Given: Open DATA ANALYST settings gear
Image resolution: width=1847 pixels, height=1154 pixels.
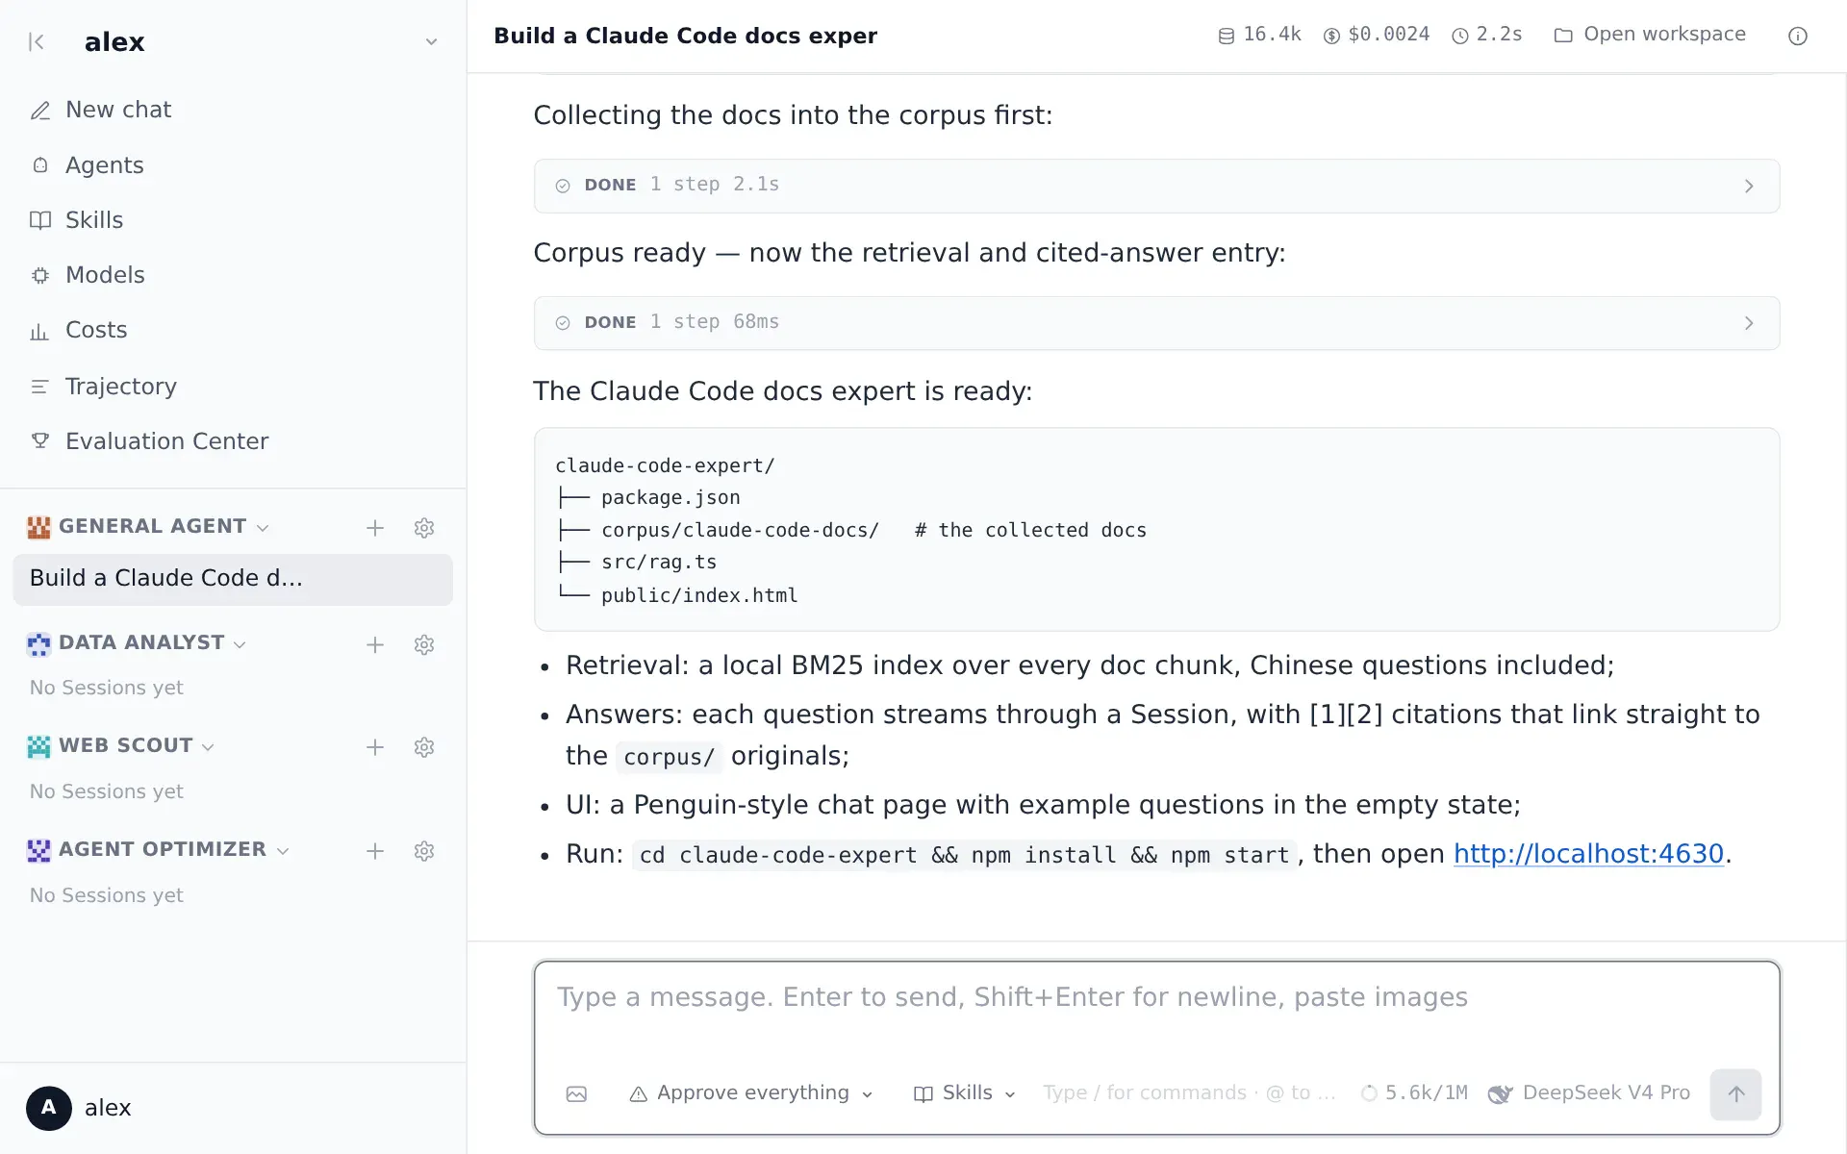Looking at the screenshot, I should point(424,645).
